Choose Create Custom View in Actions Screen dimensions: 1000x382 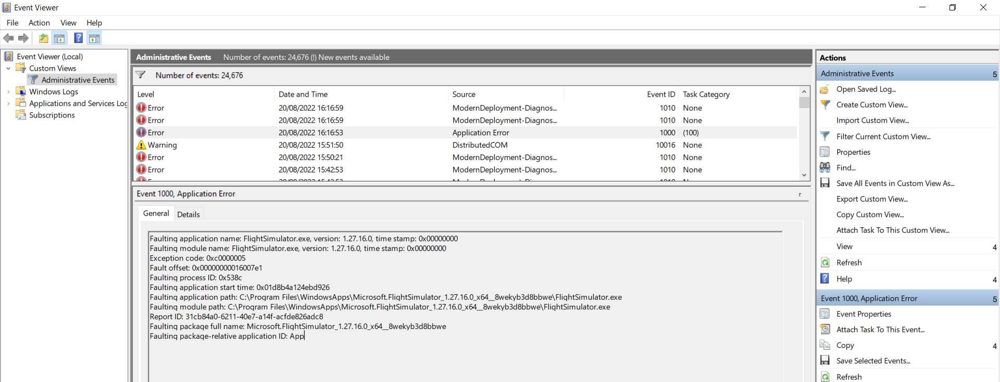pos(872,105)
